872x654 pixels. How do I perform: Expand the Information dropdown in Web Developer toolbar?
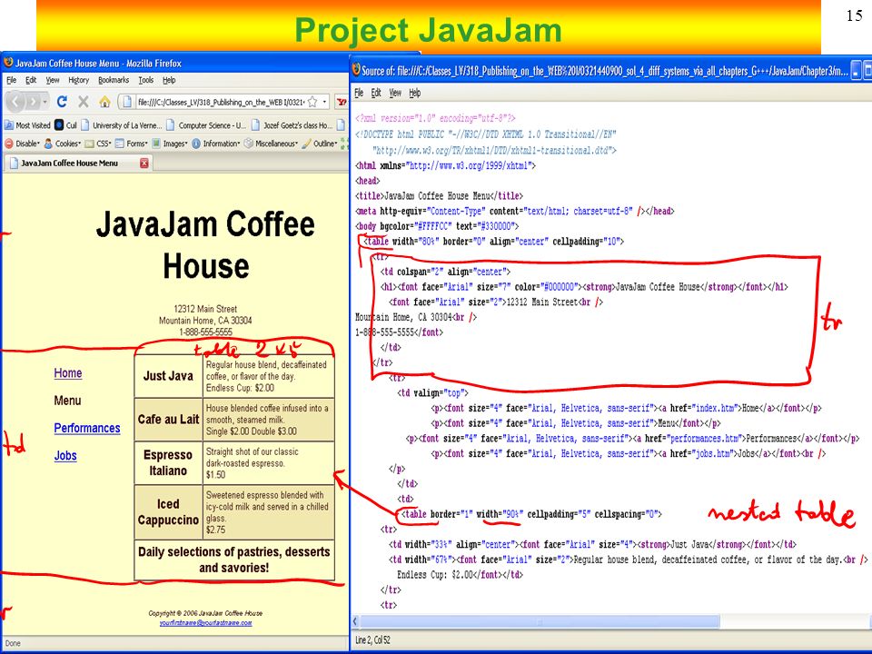click(x=216, y=144)
